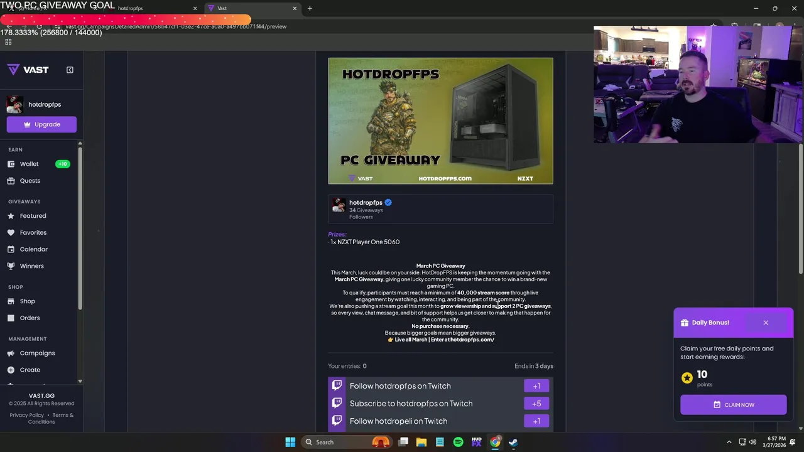Viewport: 804px width, 452px height.
Task: Open Featured giveaways
Action: pos(33,216)
